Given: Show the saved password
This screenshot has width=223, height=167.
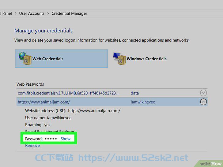Looking at the screenshot, I should (x=66, y=139).
